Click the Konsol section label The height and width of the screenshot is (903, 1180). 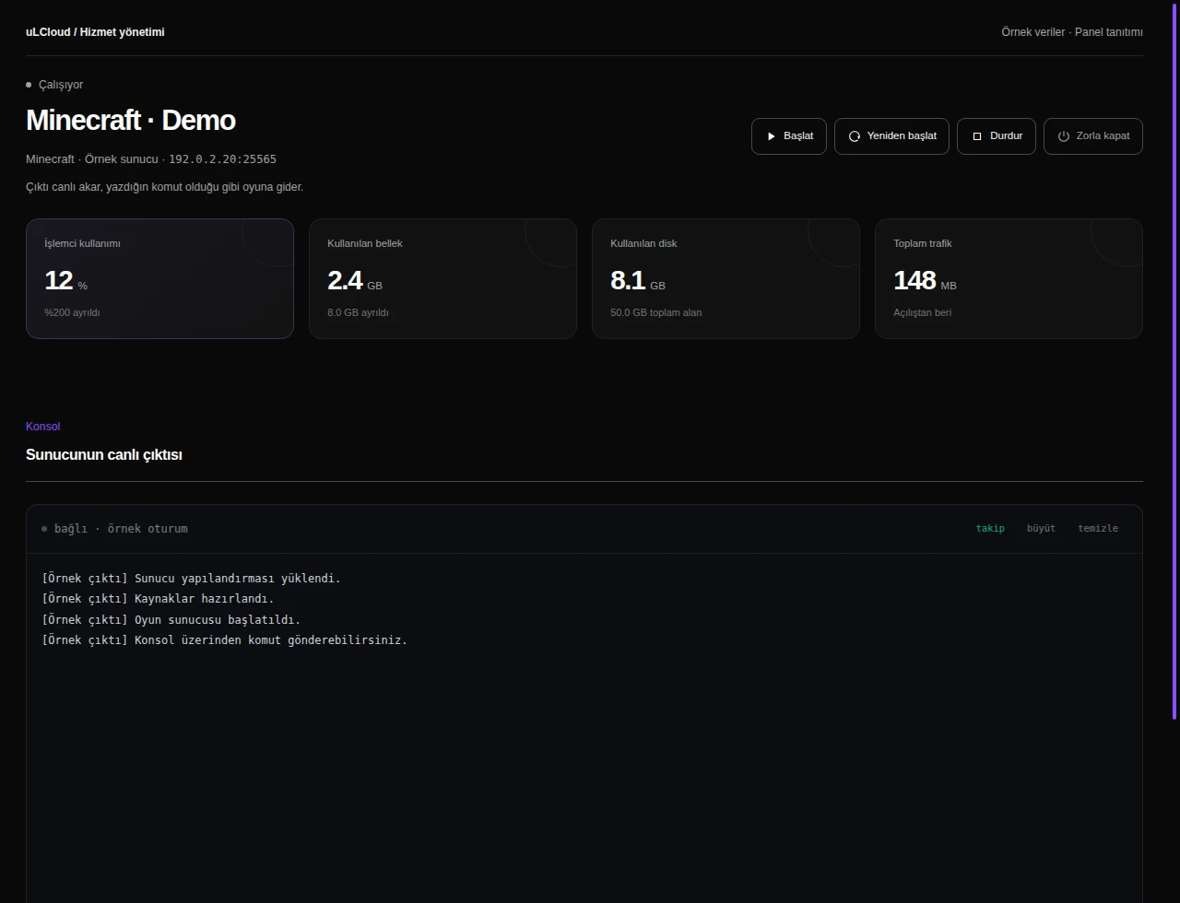click(x=42, y=427)
